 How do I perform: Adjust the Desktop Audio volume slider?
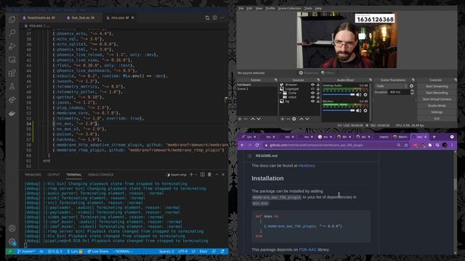[339, 95]
